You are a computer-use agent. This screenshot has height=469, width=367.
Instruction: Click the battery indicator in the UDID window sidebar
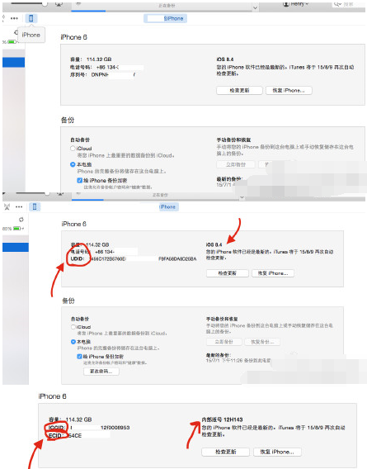pyautogui.click(x=16, y=228)
